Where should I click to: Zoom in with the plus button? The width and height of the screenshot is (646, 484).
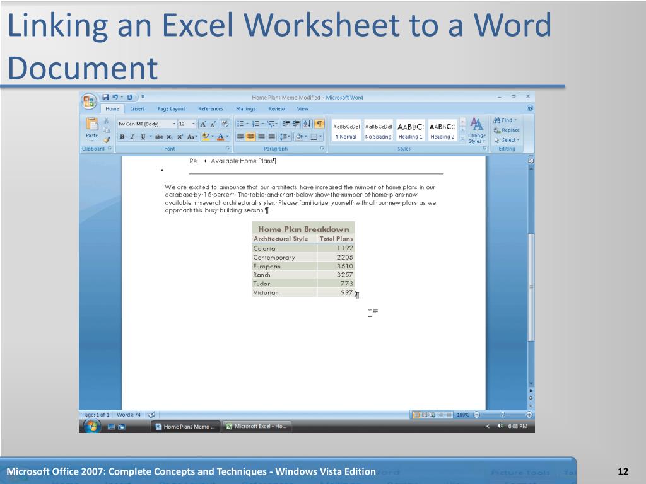529,415
